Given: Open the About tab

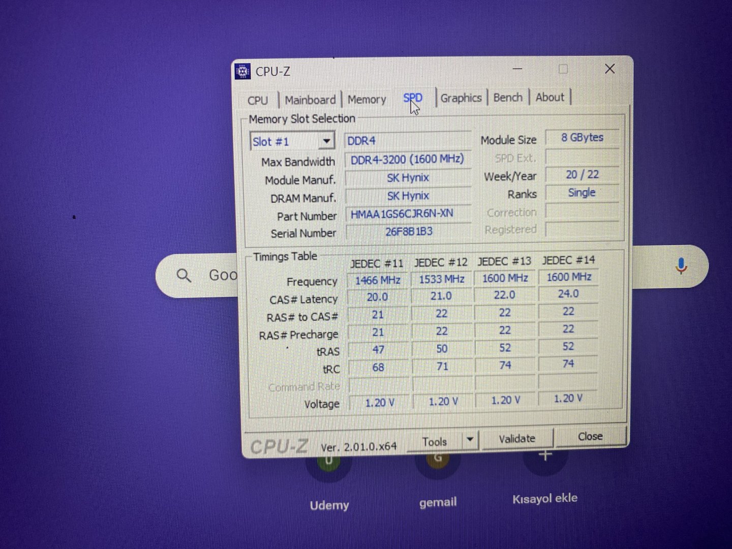Looking at the screenshot, I should pyautogui.click(x=550, y=97).
